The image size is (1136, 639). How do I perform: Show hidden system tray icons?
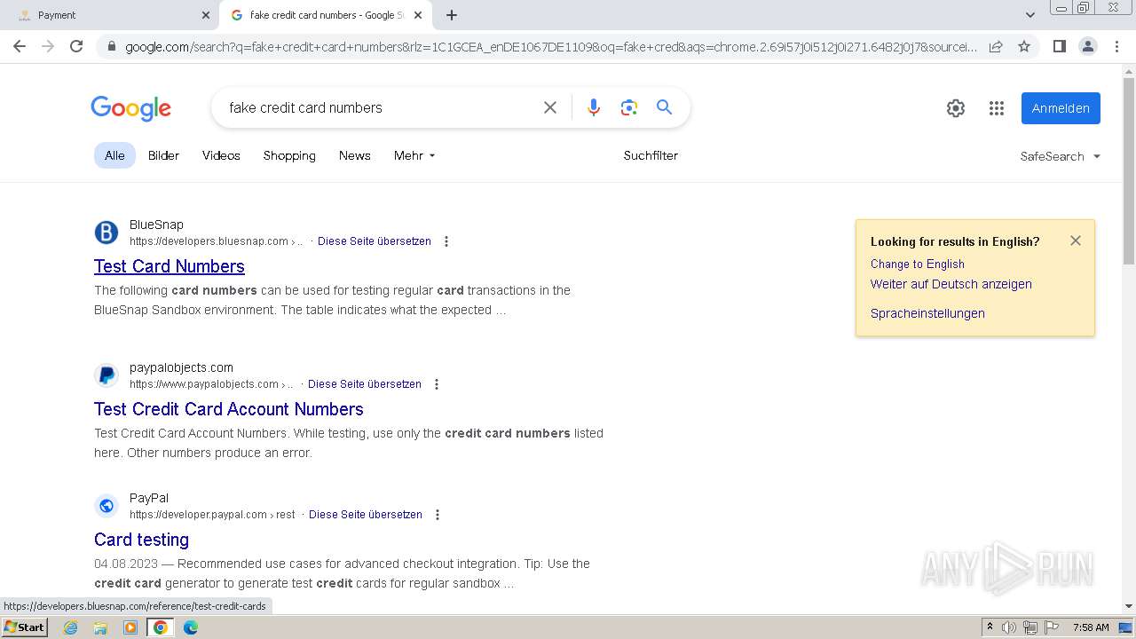(x=990, y=627)
